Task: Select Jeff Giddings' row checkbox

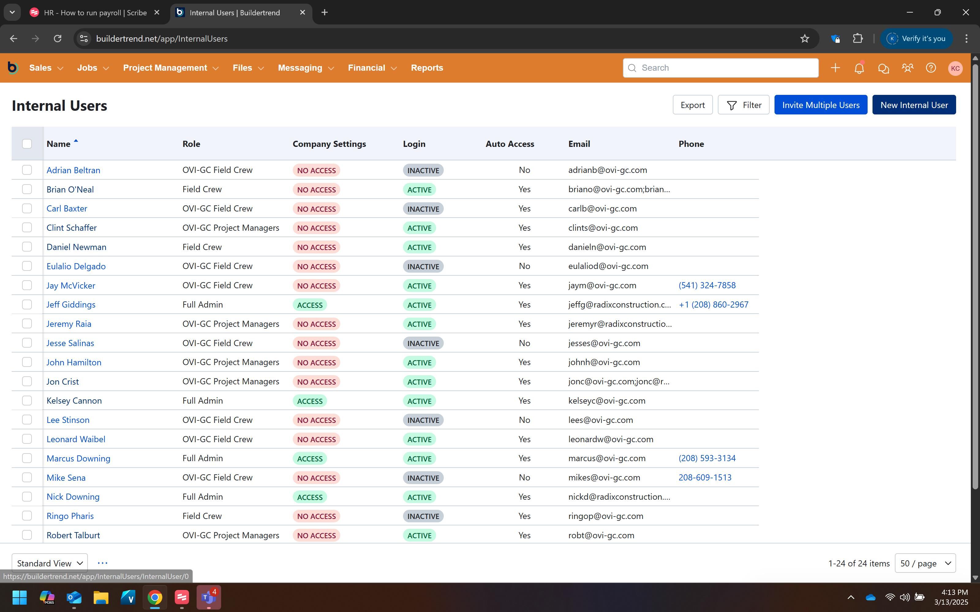Action: 27,304
